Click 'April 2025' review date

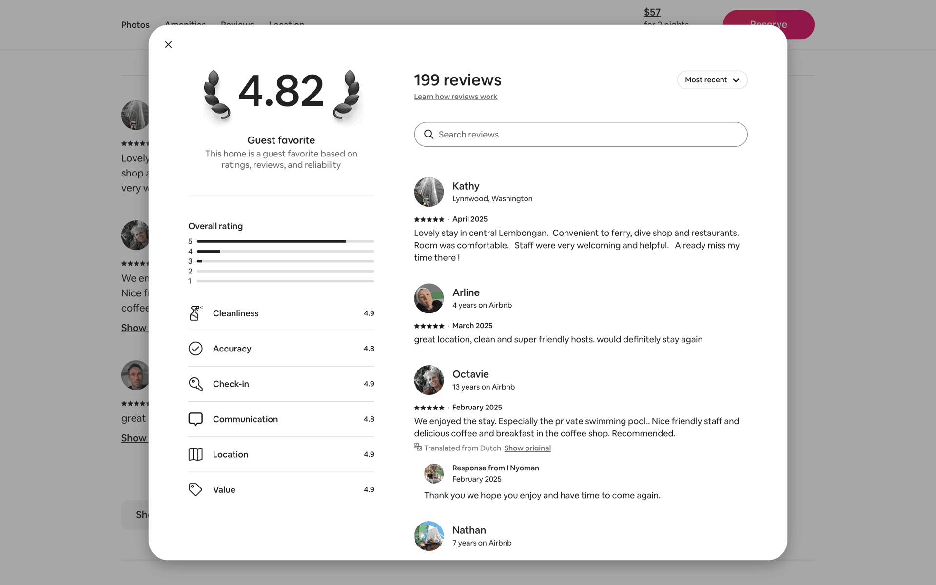[x=469, y=219]
